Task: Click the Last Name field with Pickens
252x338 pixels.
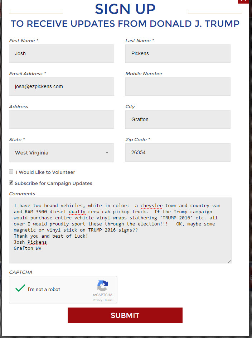Action: click(x=178, y=54)
